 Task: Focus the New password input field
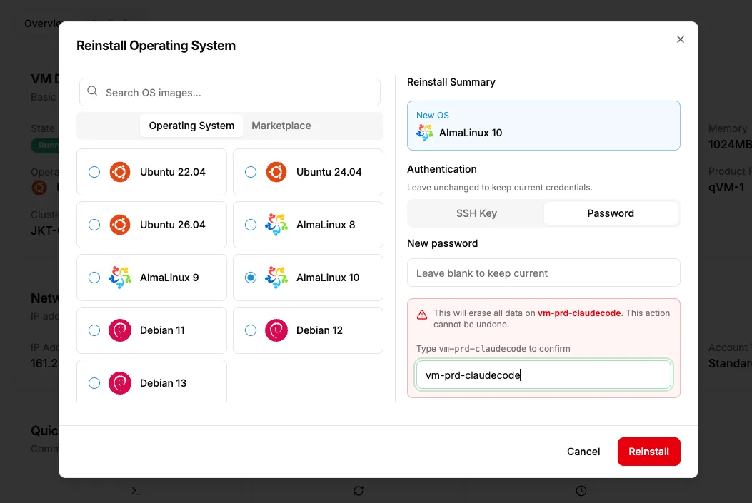543,273
